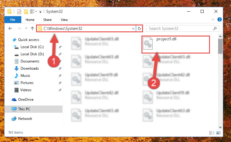The image size is (231, 142).
Task: Open the recent locations dropdown arrow
Action: (x=26, y=28)
